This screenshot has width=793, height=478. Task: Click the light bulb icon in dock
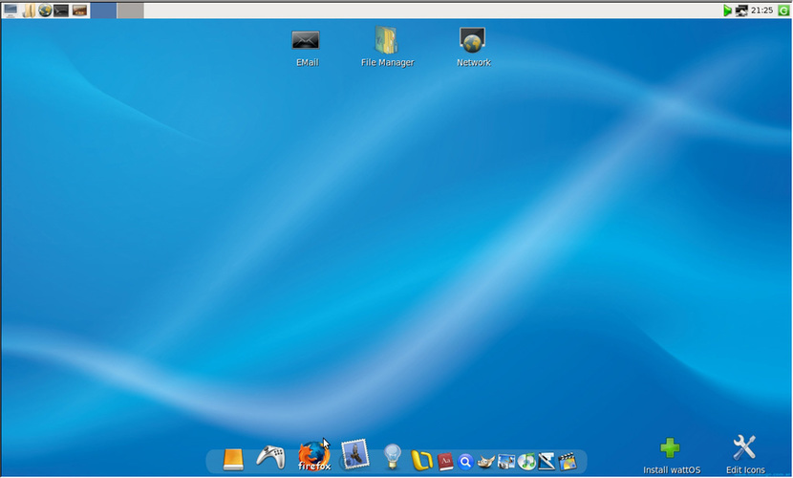tap(392, 458)
